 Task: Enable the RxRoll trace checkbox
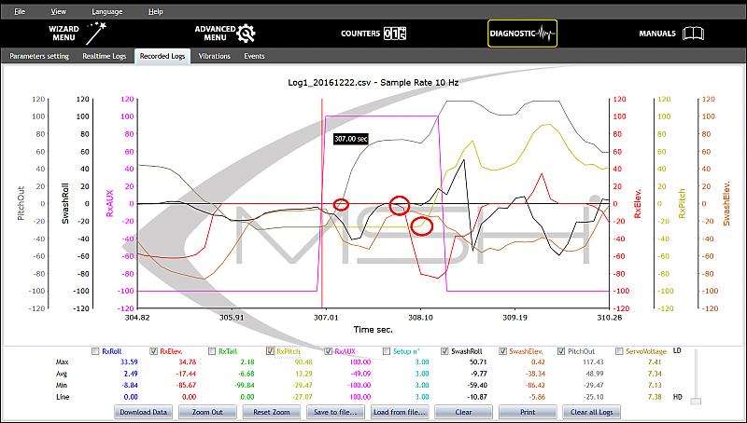click(x=94, y=351)
